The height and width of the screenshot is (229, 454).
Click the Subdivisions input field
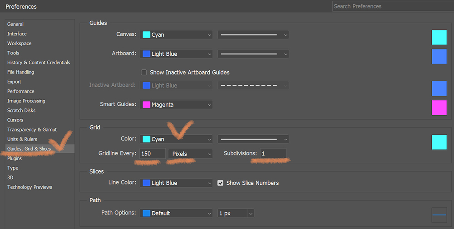coord(273,154)
